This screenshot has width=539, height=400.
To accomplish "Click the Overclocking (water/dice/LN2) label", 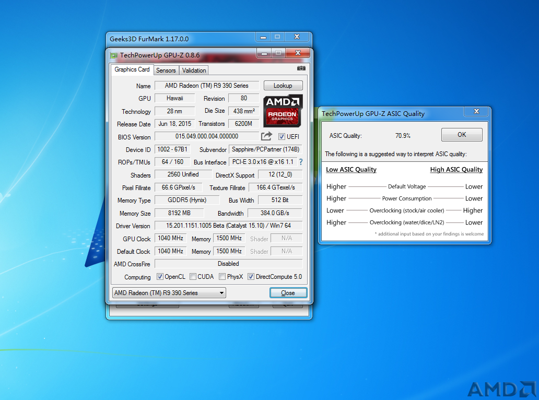I will (407, 222).
